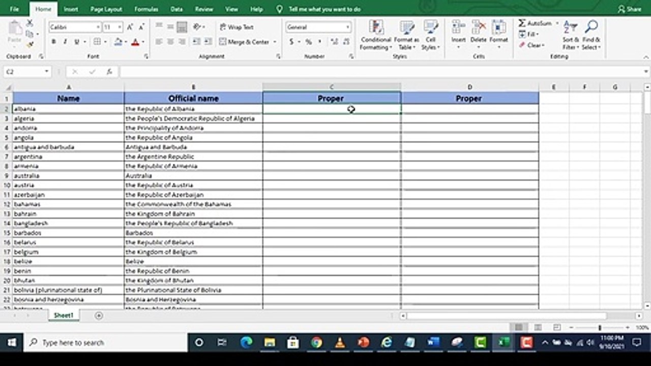651x366 pixels.
Task: Open the Fill dropdown
Action: point(529,34)
